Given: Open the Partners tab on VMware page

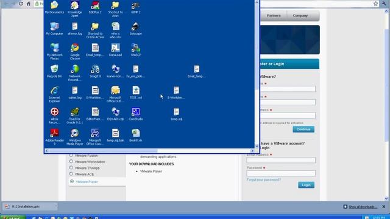Looking at the screenshot, I should (x=274, y=15).
